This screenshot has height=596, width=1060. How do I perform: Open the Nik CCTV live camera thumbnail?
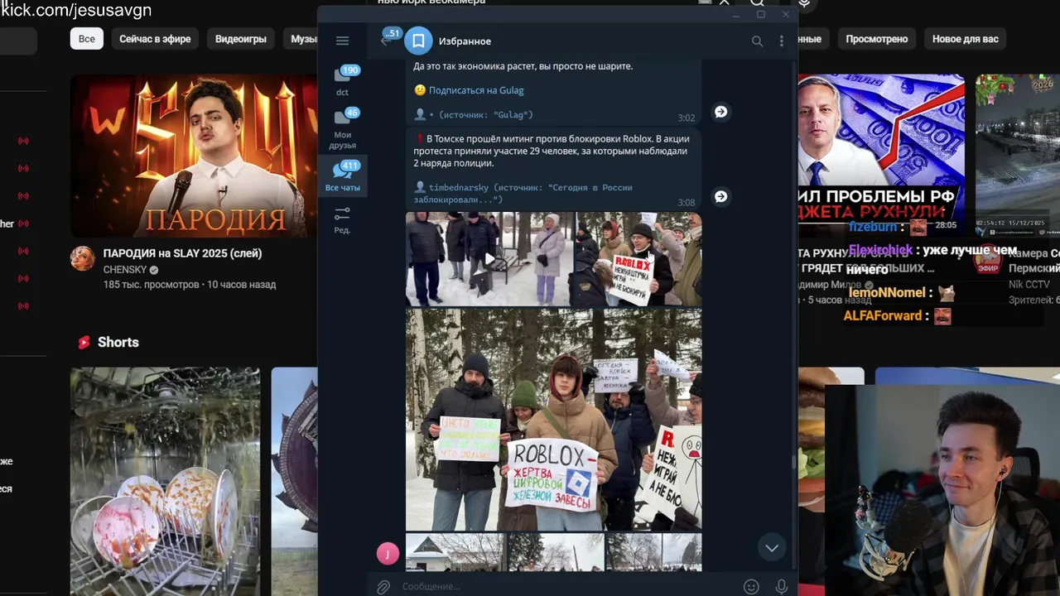tap(1018, 156)
